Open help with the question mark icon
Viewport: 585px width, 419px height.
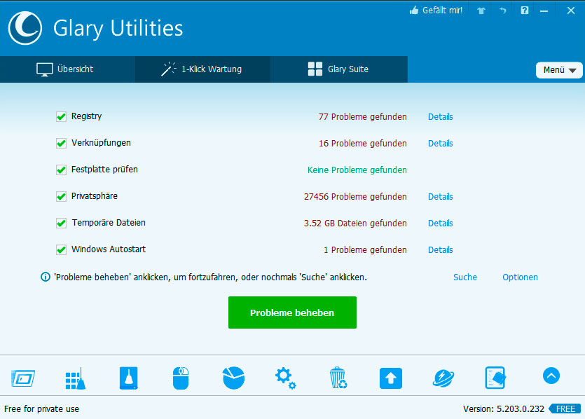[x=525, y=11]
